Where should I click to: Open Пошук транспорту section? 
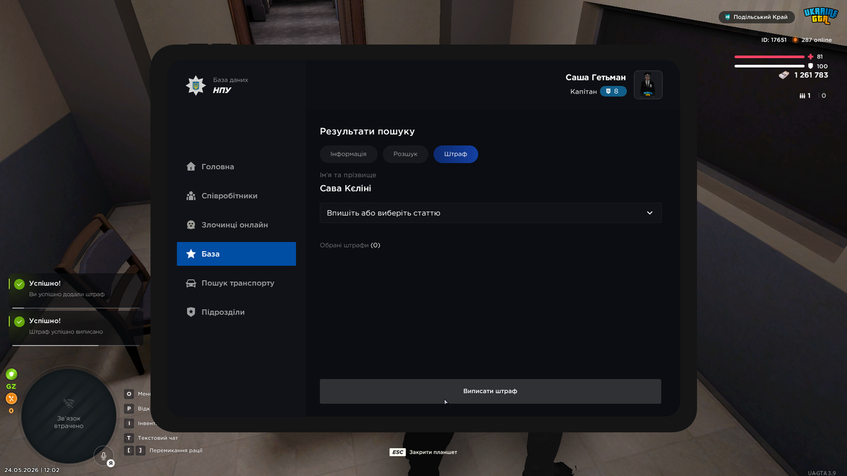236,283
